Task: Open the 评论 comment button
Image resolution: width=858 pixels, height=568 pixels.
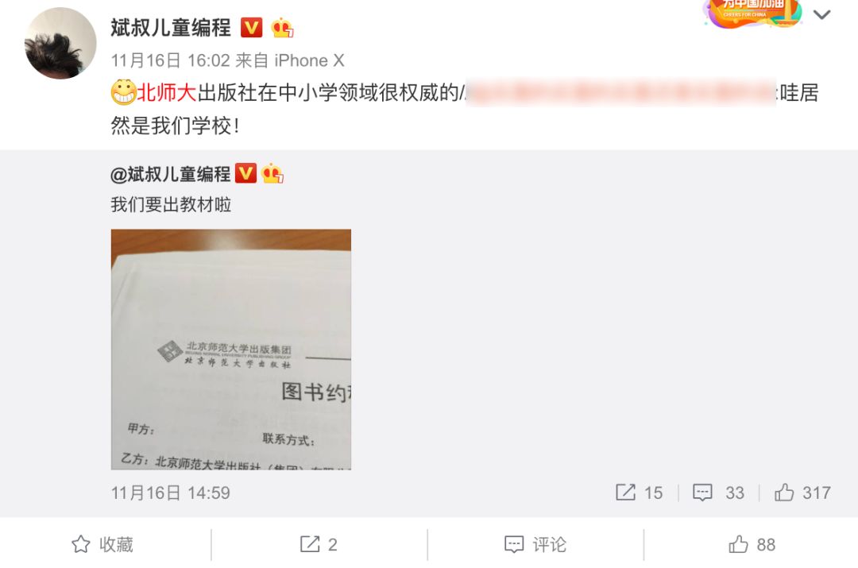Action: [x=535, y=544]
